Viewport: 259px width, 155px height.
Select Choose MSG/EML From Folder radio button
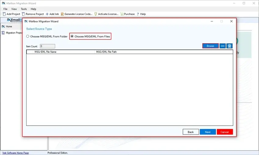[28, 36]
